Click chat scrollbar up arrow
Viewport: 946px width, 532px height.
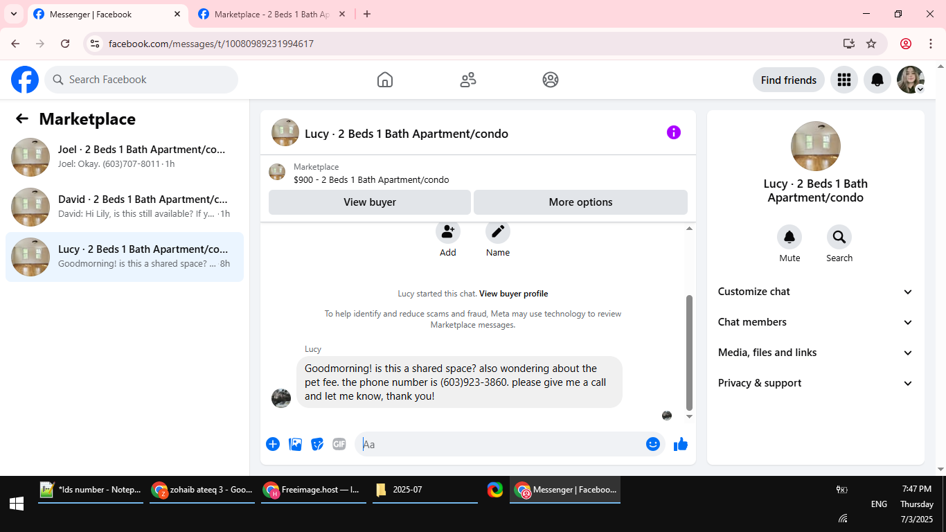pyautogui.click(x=689, y=229)
